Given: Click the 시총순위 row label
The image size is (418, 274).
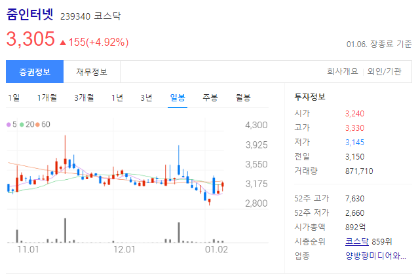Looking at the screenshot, I should [x=310, y=241].
